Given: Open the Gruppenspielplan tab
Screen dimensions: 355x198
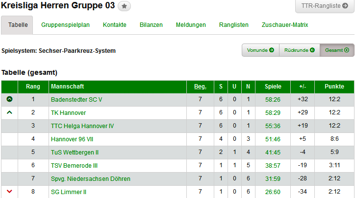Looking at the screenshot, I should [x=65, y=25].
